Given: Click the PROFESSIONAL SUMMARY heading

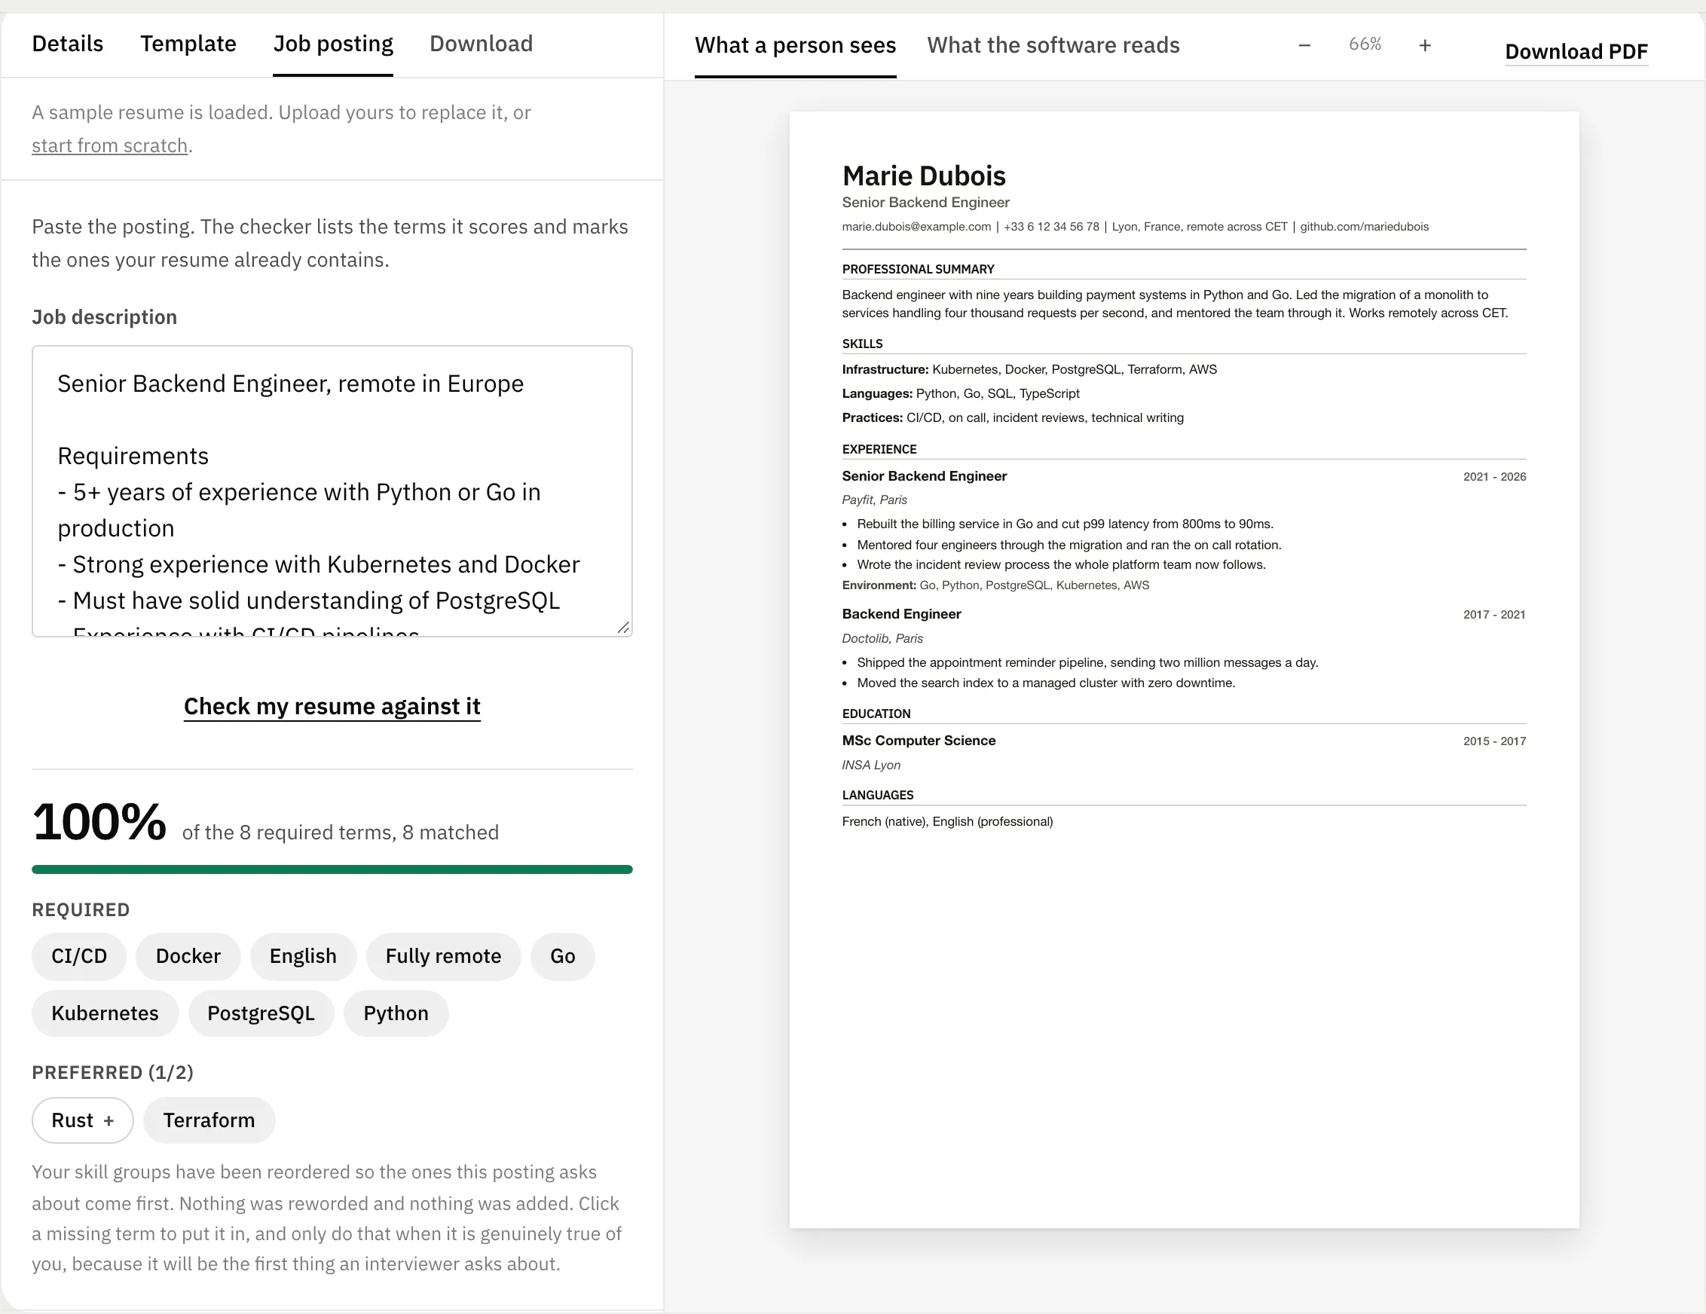Looking at the screenshot, I should [x=918, y=270].
